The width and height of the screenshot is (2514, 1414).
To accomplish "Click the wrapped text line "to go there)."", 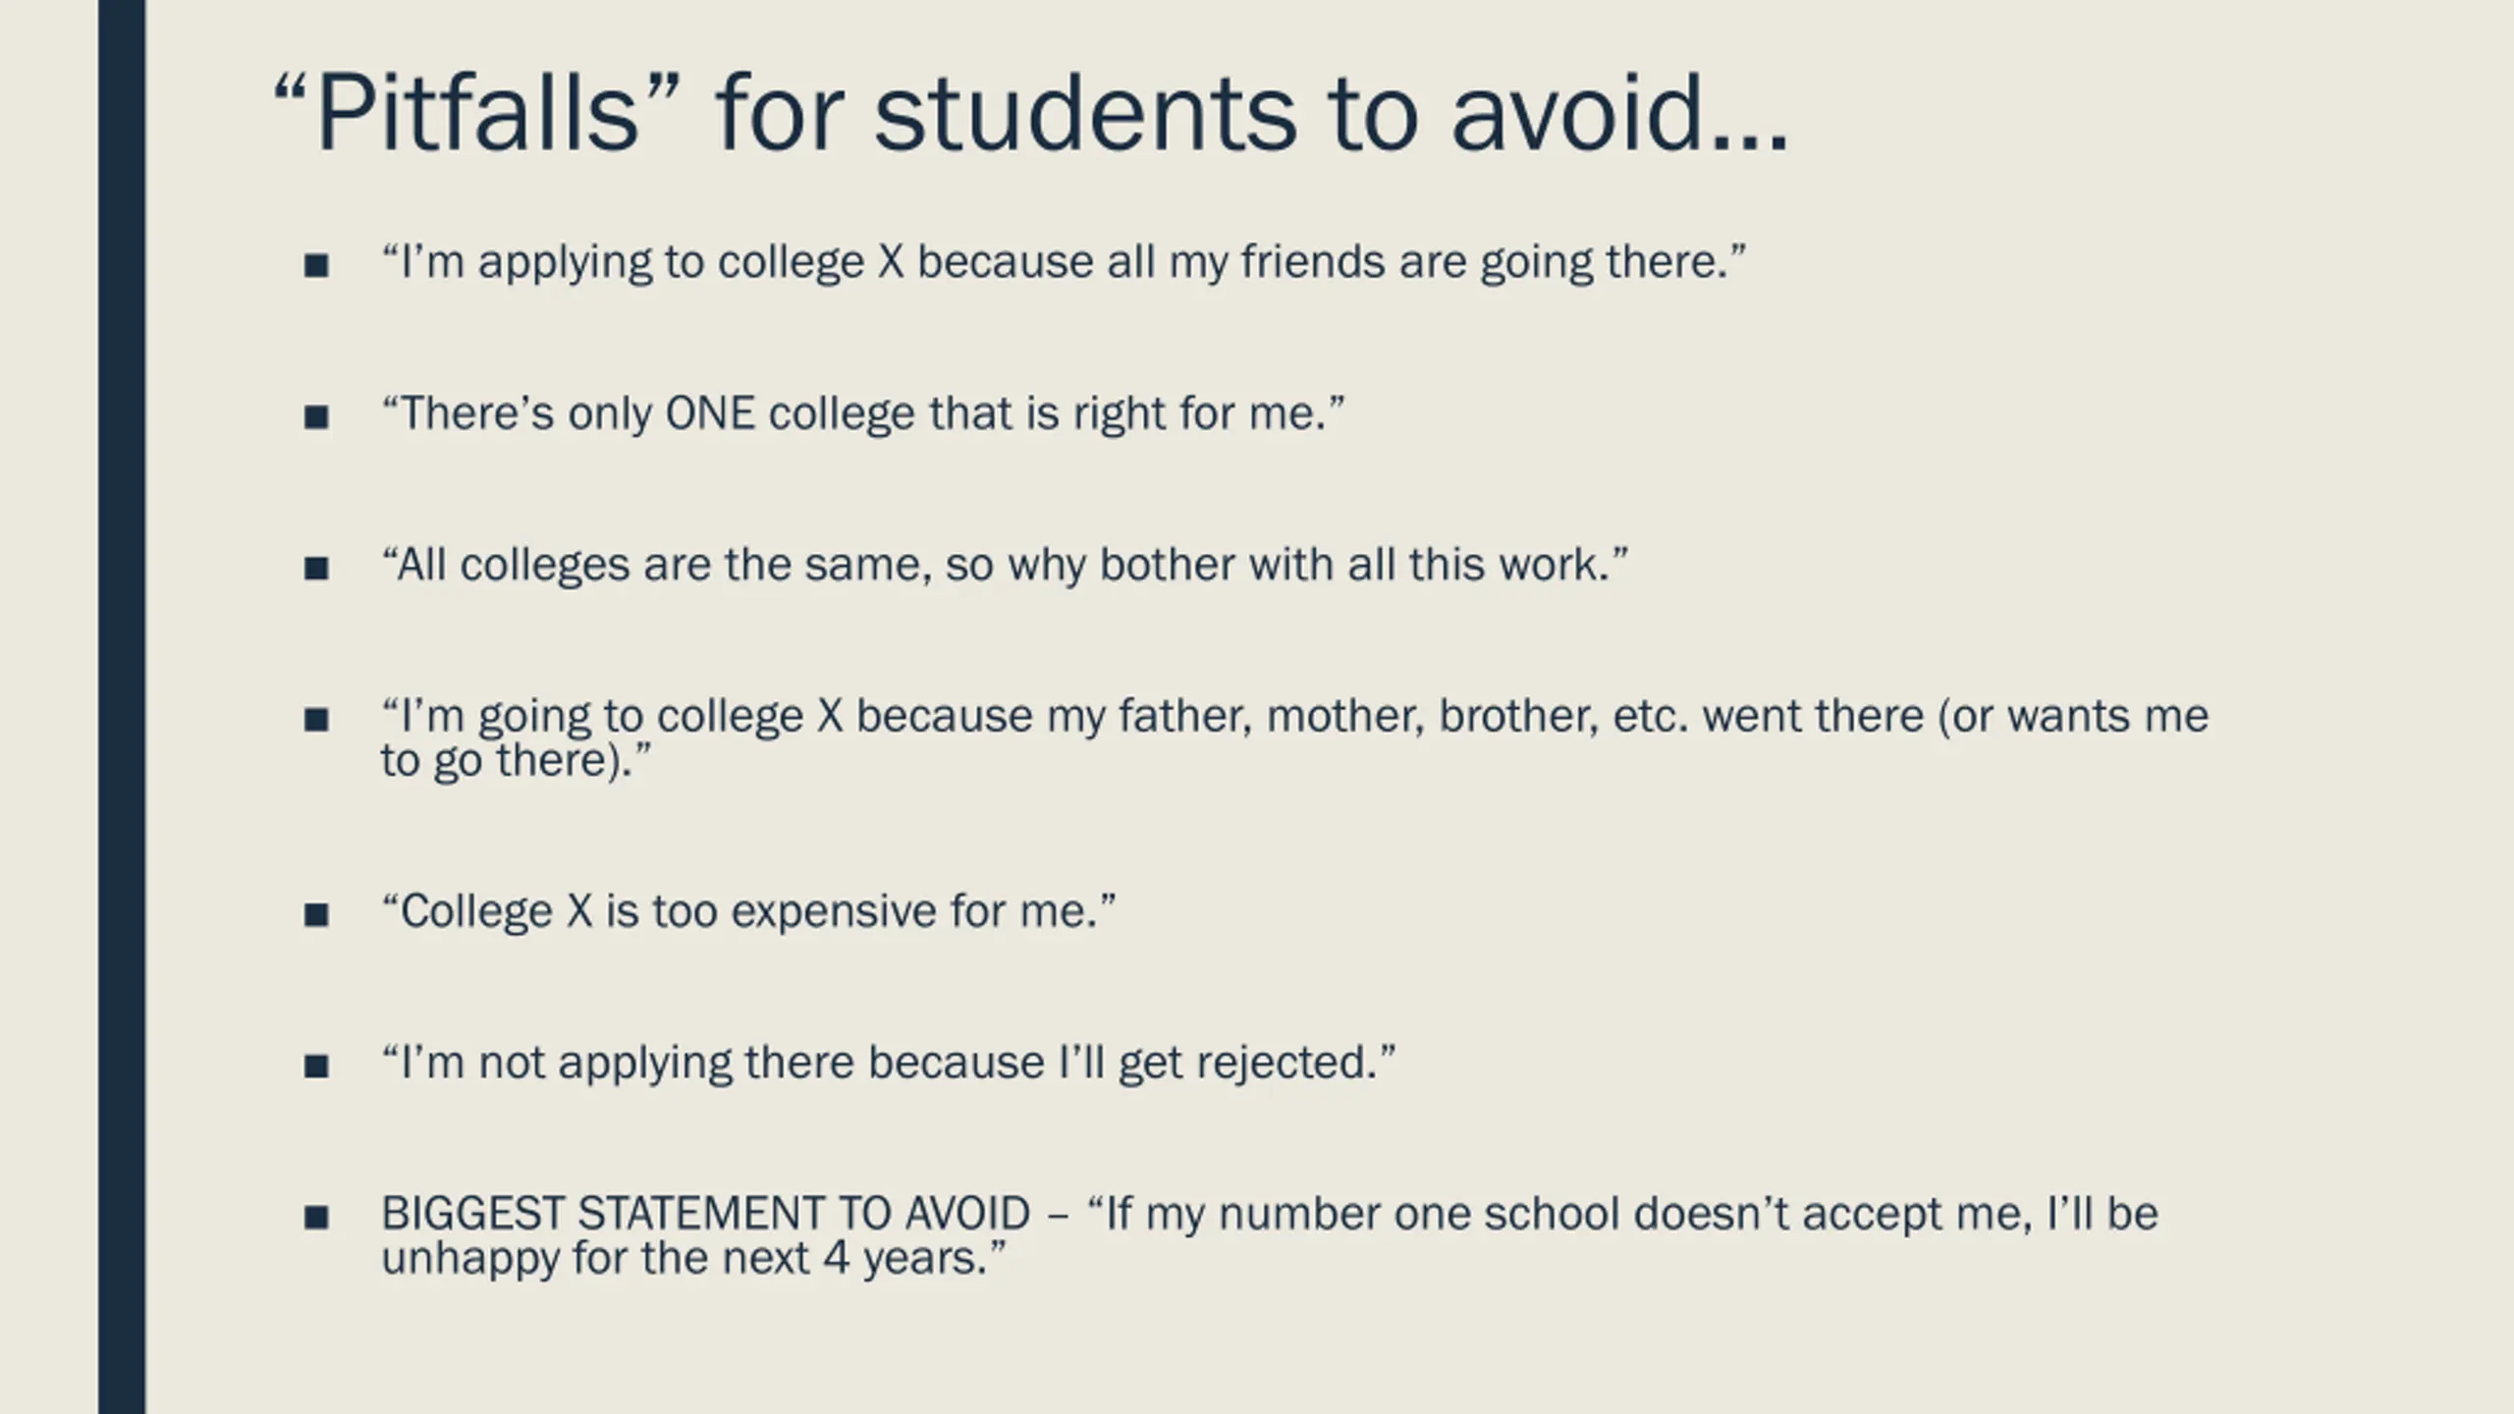I will [516, 761].
